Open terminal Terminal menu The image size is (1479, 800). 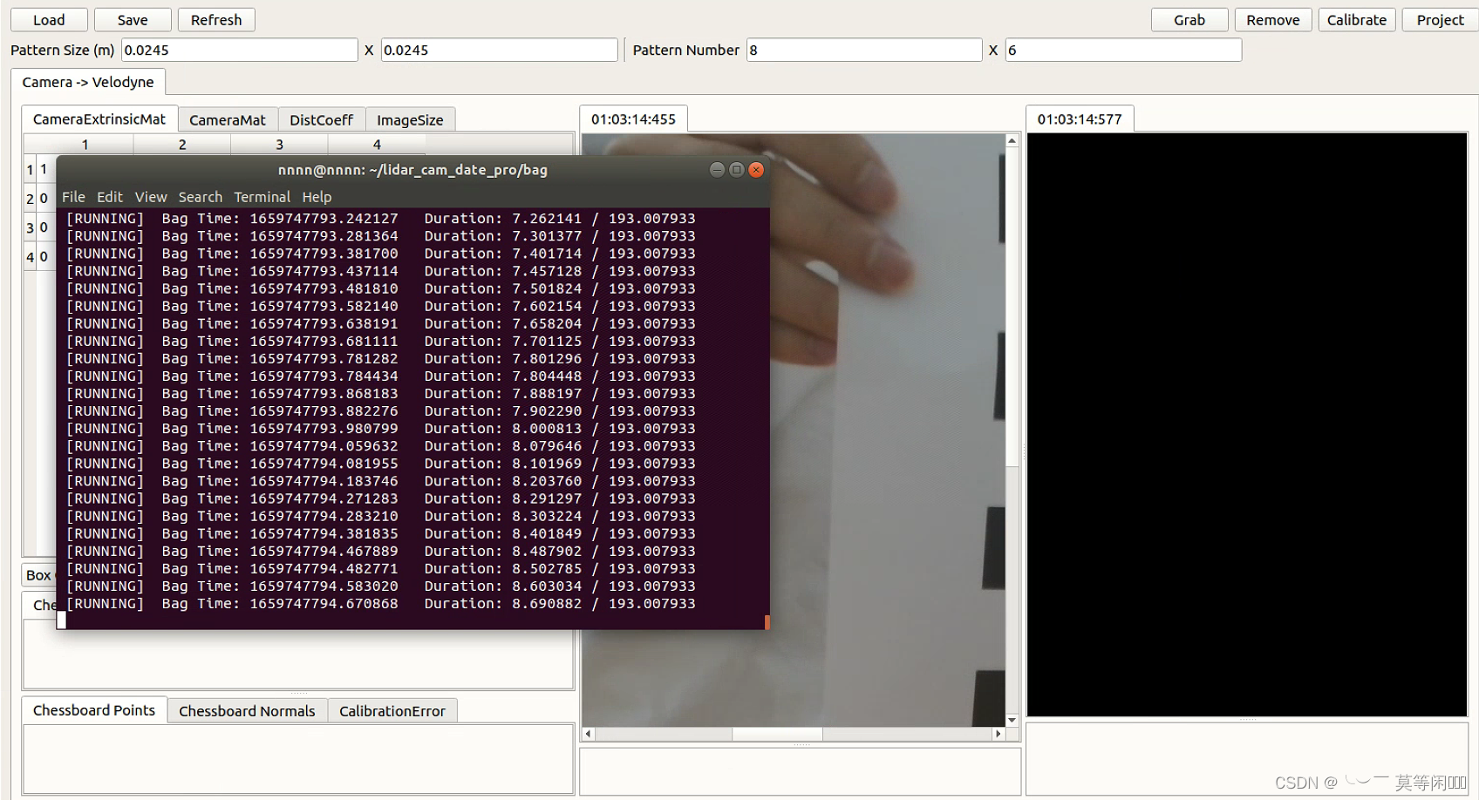coord(262,197)
